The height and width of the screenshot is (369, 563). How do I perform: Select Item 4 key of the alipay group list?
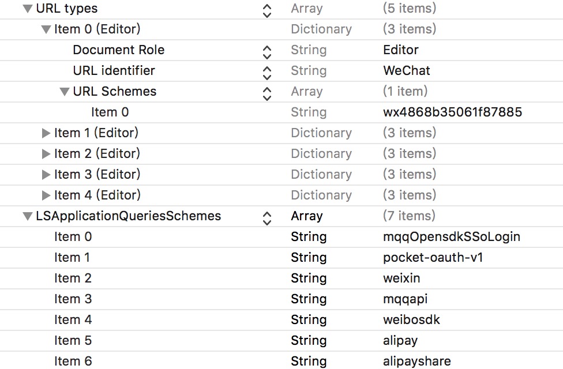click(x=73, y=320)
